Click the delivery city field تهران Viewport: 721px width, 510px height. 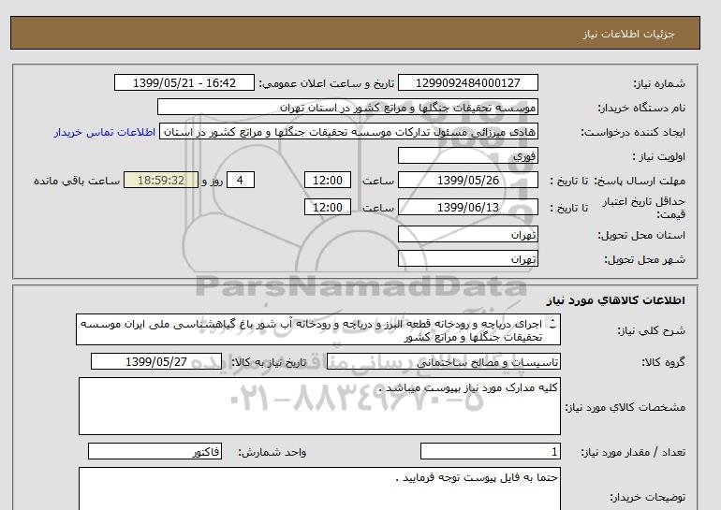(467, 259)
